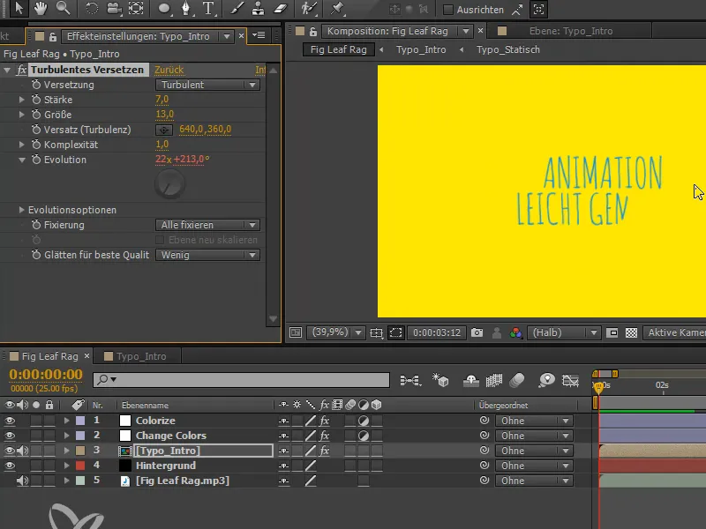Select the Hand tool
706x529 pixels.
(41, 8)
